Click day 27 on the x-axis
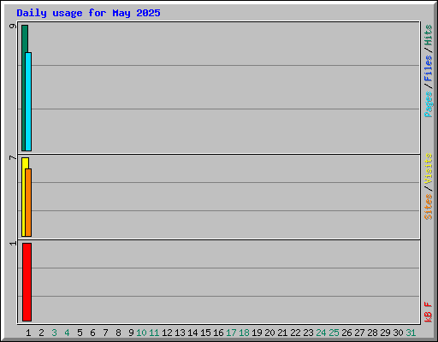Viewport: 438px width, 342px height. 359,333
